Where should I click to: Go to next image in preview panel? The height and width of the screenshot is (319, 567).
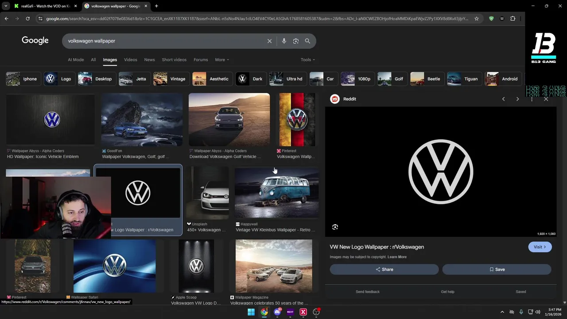517,99
